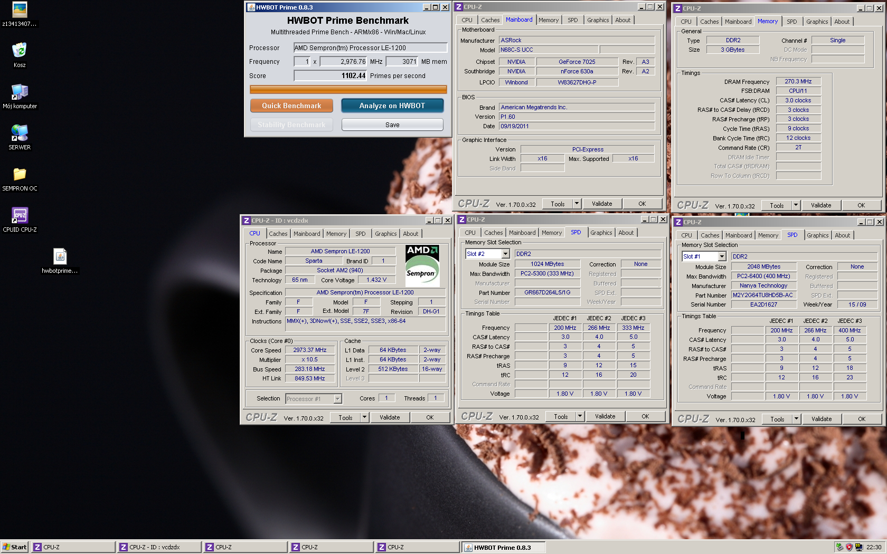Switch to HWBOT Prime 0.8.3 taskbar item
887x554 pixels.
[504, 547]
